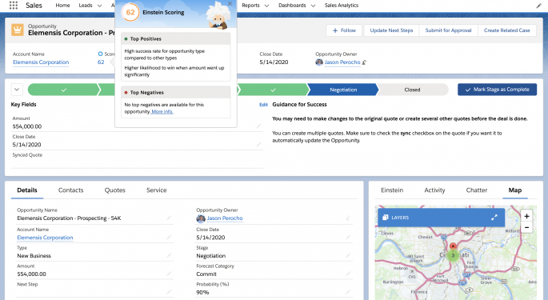Image resolution: width=548 pixels, height=300 pixels.
Task: Edit Account Name detail pencil icon
Action: click(169, 237)
